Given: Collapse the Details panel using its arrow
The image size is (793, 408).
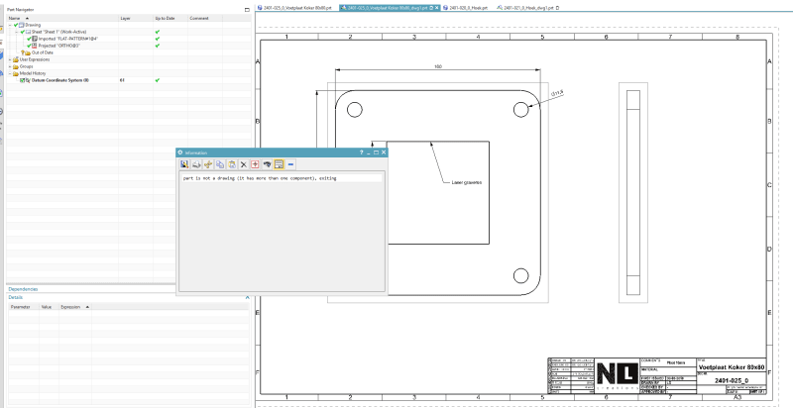Looking at the screenshot, I should tap(247, 297).
